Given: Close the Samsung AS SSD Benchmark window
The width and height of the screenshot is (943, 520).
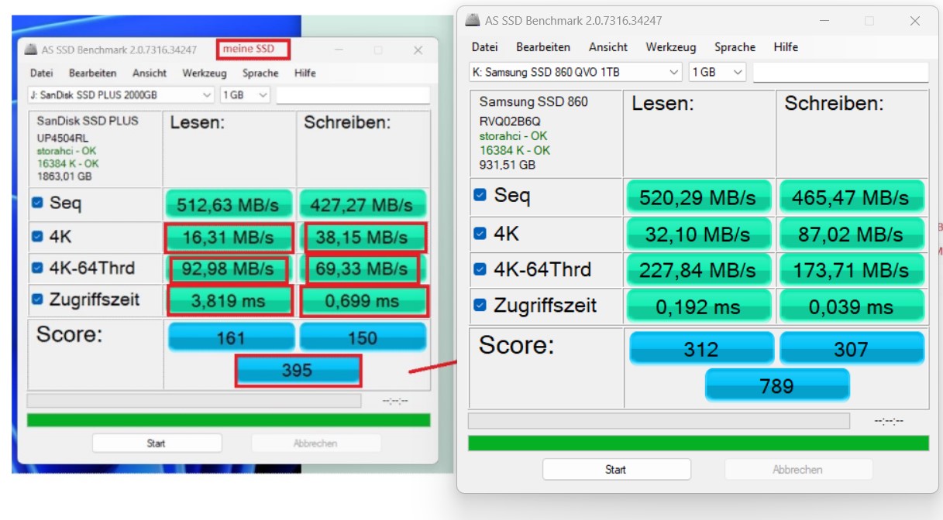Looking at the screenshot, I should (x=915, y=21).
